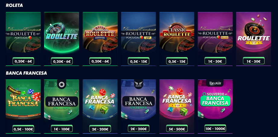
Task: Open Premium European Roulette Portugal VIP tile
Action: pos(139,39)
